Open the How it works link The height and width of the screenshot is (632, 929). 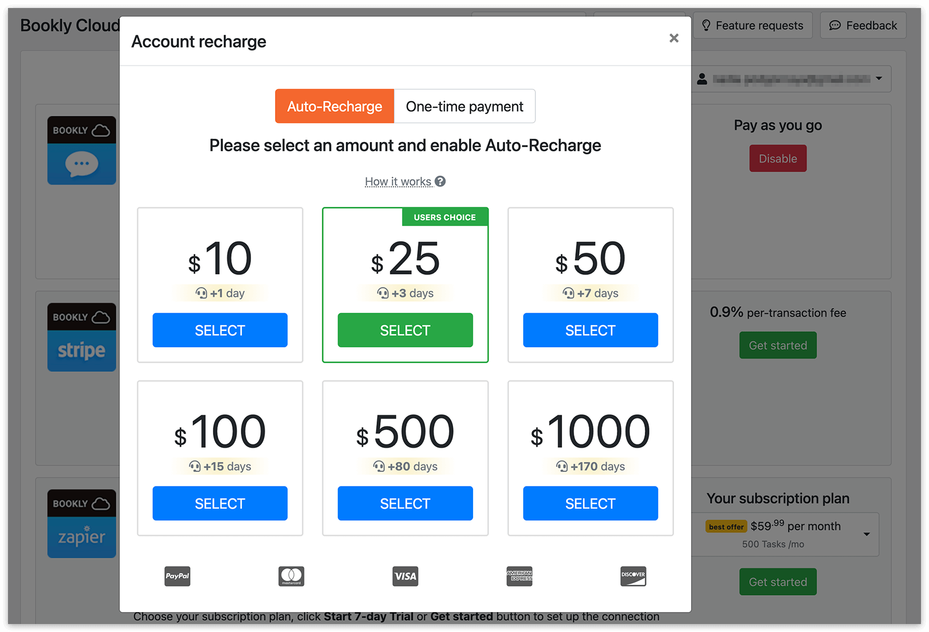tap(398, 181)
